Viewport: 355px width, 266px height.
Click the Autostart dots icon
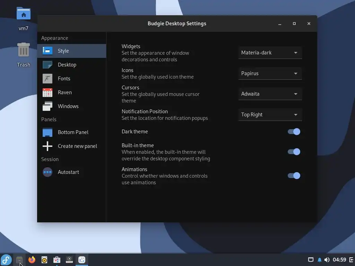pos(47,172)
